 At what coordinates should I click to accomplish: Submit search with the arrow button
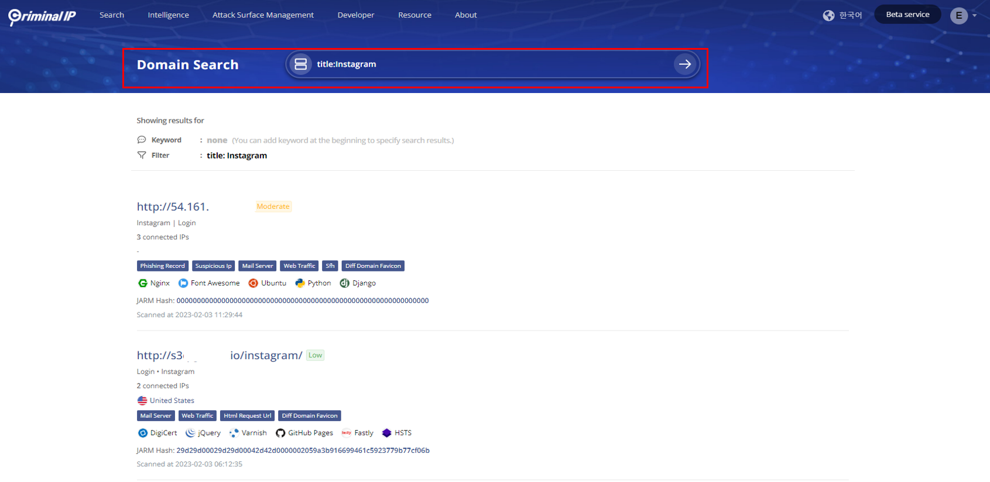[x=685, y=64]
